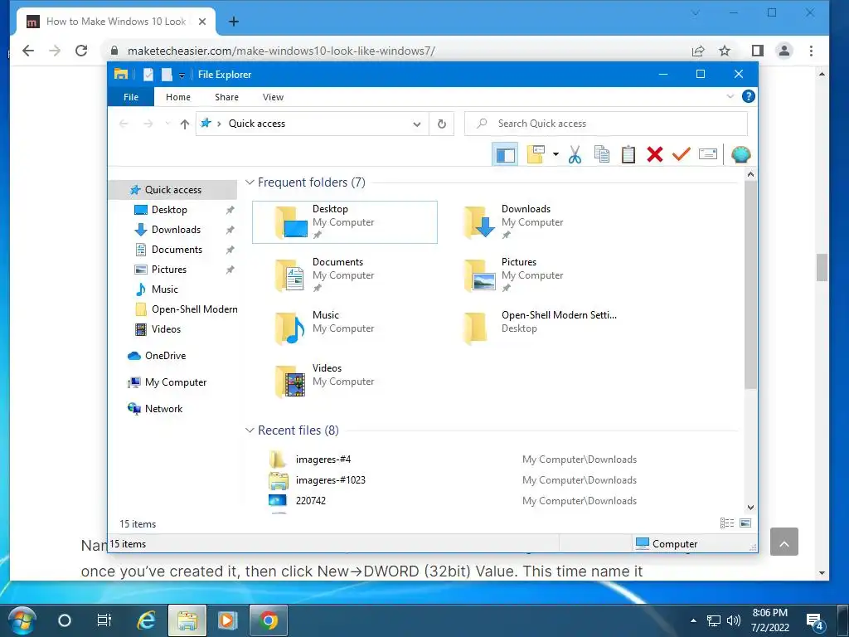The image size is (849, 637).
Task: Switch to large thumbnails view icon
Action: click(745, 523)
